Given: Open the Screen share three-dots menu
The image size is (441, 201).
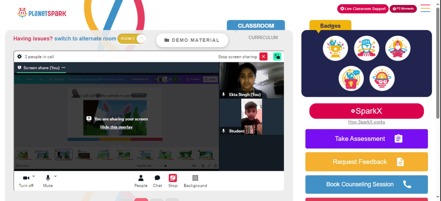Looking at the screenshot, I should pos(64,68).
